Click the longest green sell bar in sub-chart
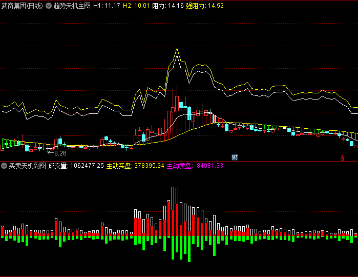The width and height of the screenshot is (358, 277). tap(189, 249)
